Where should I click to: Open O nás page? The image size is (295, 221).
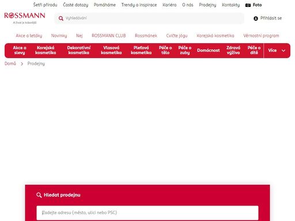[x=188, y=5]
